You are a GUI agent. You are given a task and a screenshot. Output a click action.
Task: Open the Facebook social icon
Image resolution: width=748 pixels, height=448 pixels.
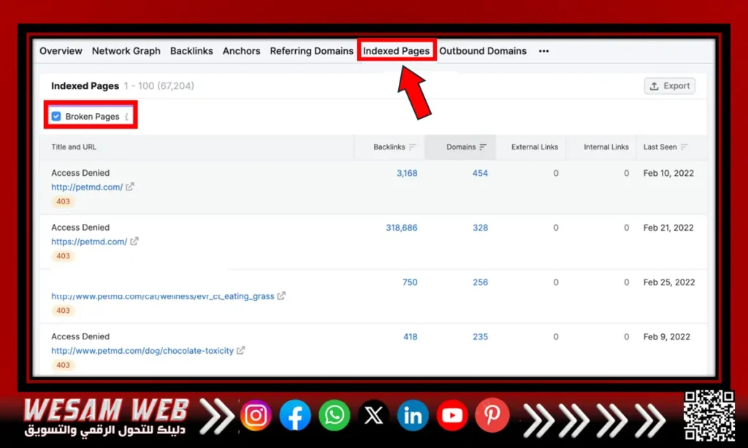click(295, 416)
